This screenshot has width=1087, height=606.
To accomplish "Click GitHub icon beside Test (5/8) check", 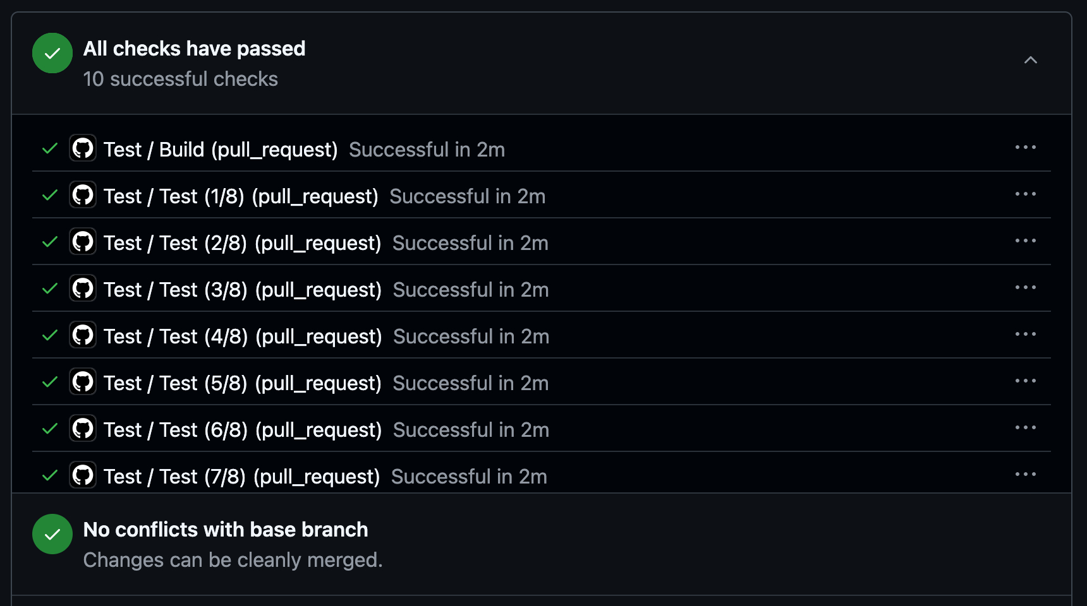I will [83, 382].
